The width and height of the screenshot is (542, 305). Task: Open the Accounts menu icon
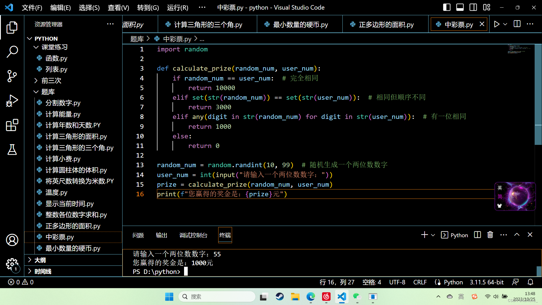coord(12,240)
